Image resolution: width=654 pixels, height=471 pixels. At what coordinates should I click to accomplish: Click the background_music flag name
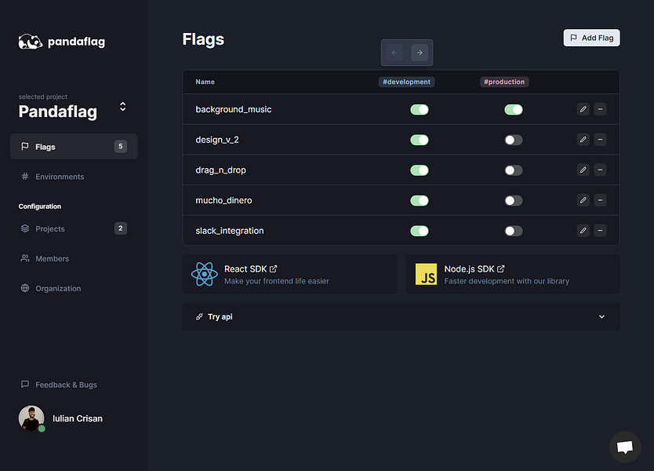coord(234,109)
